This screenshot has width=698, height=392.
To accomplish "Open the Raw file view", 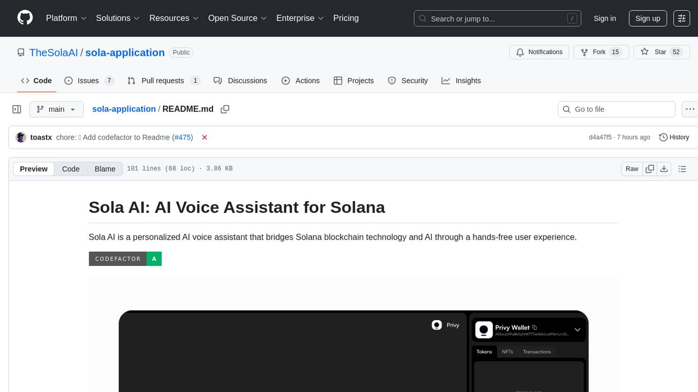I will pos(632,169).
